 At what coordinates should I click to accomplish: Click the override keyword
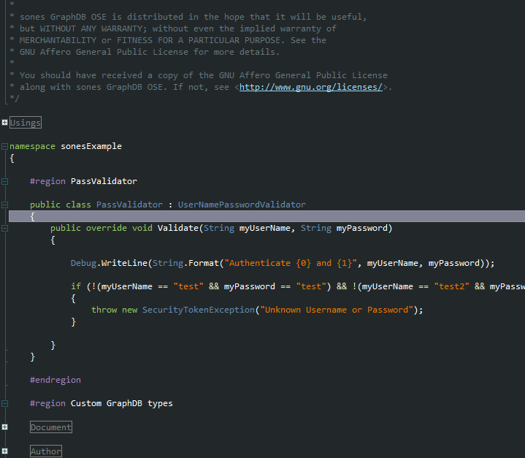coord(107,228)
